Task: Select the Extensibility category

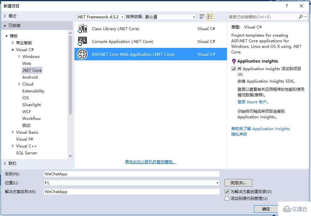Action: (x=33, y=91)
